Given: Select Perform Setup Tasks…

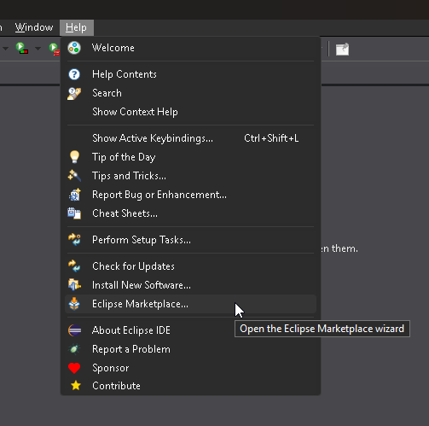Looking at the screenshot, I should pyautogui.click(x=190, y=240).
